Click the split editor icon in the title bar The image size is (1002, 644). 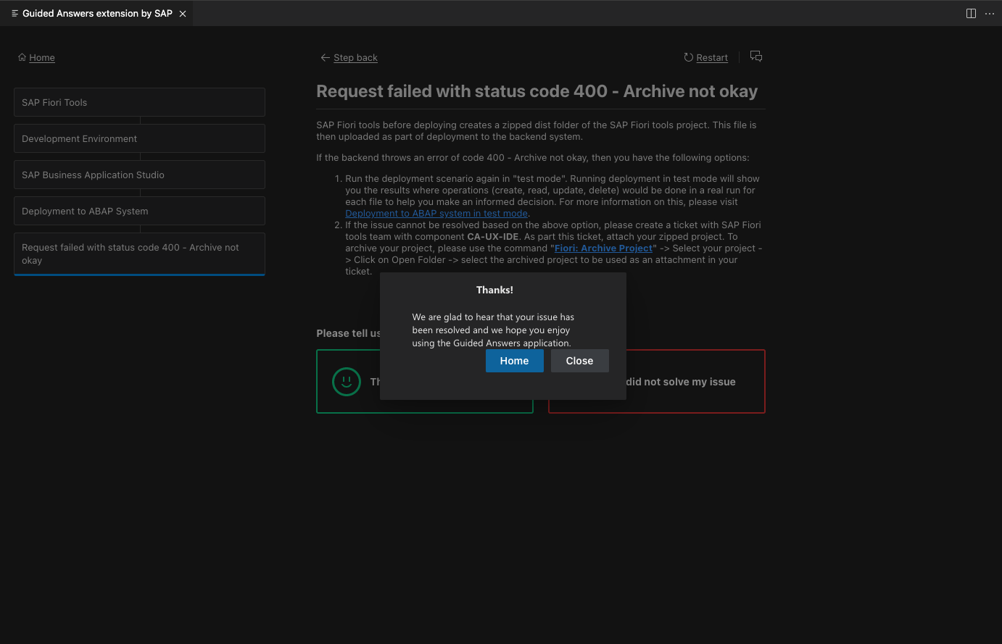tap(971, 13)
